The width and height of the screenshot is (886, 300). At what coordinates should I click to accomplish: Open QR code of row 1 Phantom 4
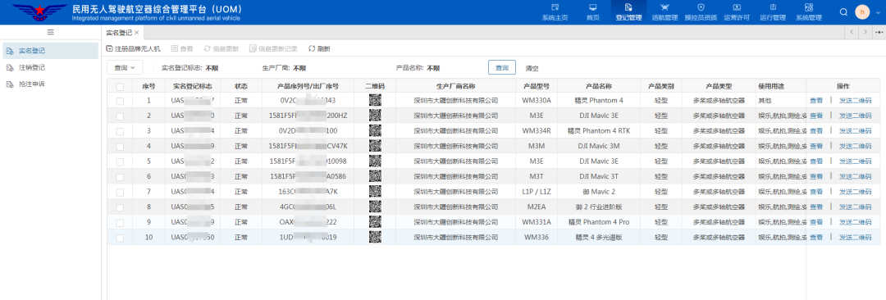375,101
